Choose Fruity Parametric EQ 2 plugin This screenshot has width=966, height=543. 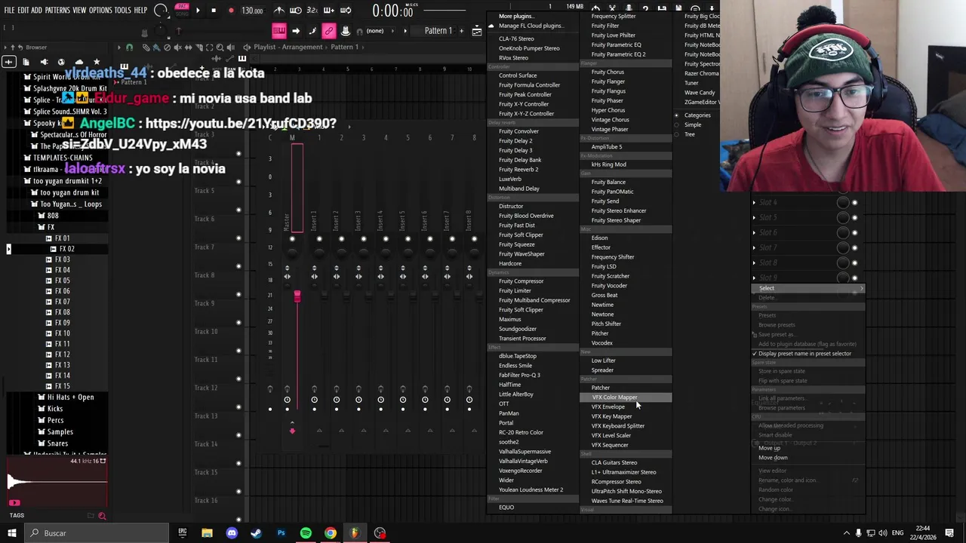(618, 54)
